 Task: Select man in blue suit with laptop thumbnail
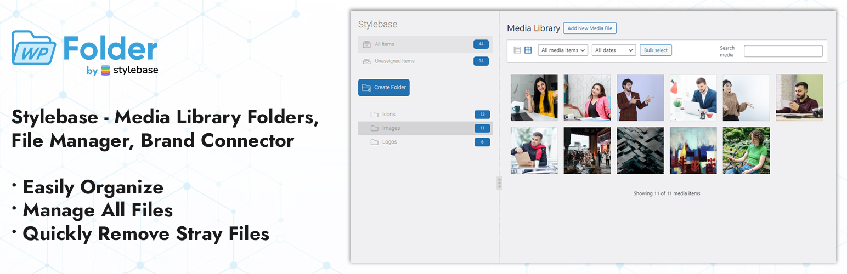tap(693, 98)
